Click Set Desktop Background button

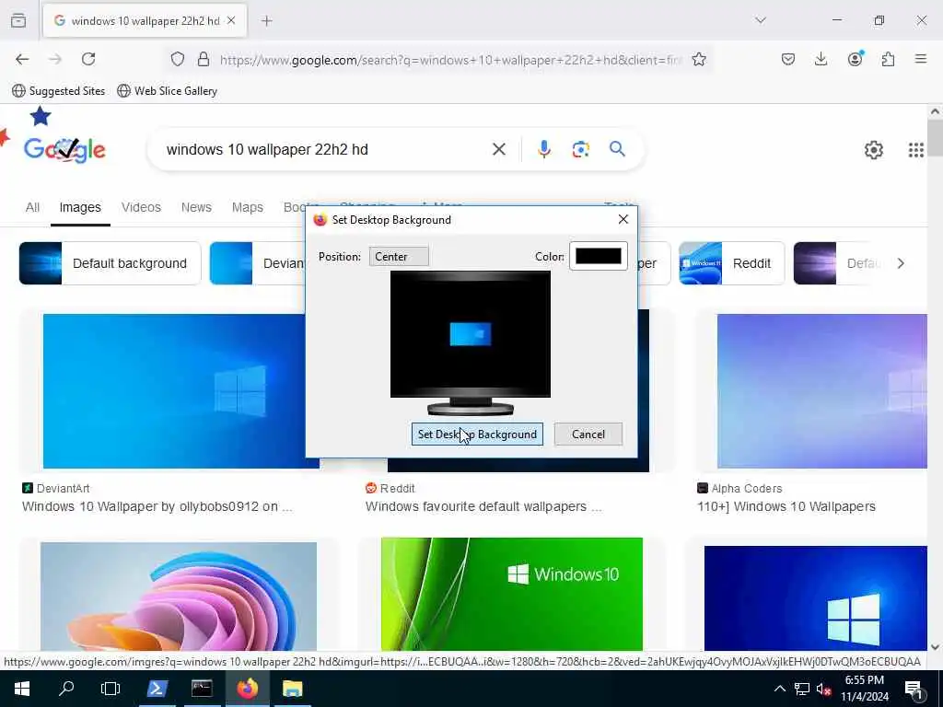(x=477, y=435)
